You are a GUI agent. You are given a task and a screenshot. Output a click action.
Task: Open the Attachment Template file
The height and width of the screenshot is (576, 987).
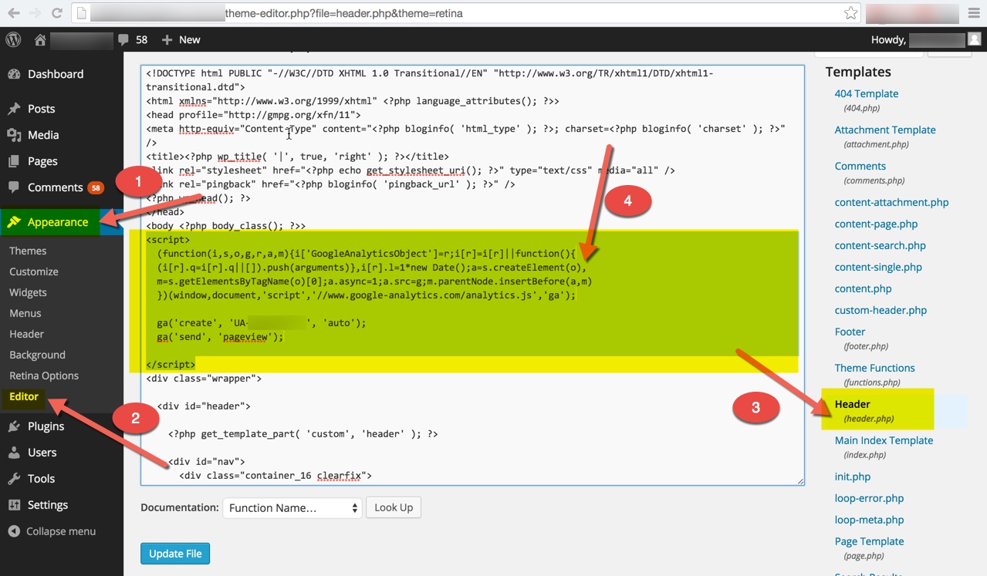(x=885, y=130)
